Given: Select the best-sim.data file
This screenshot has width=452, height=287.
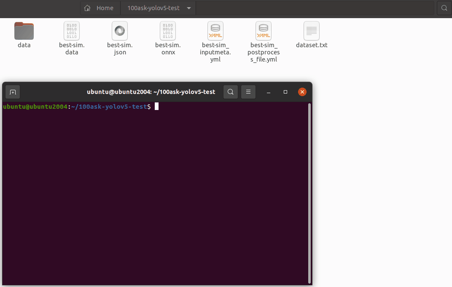Looking at the screenshot, I should click(72, 31).
